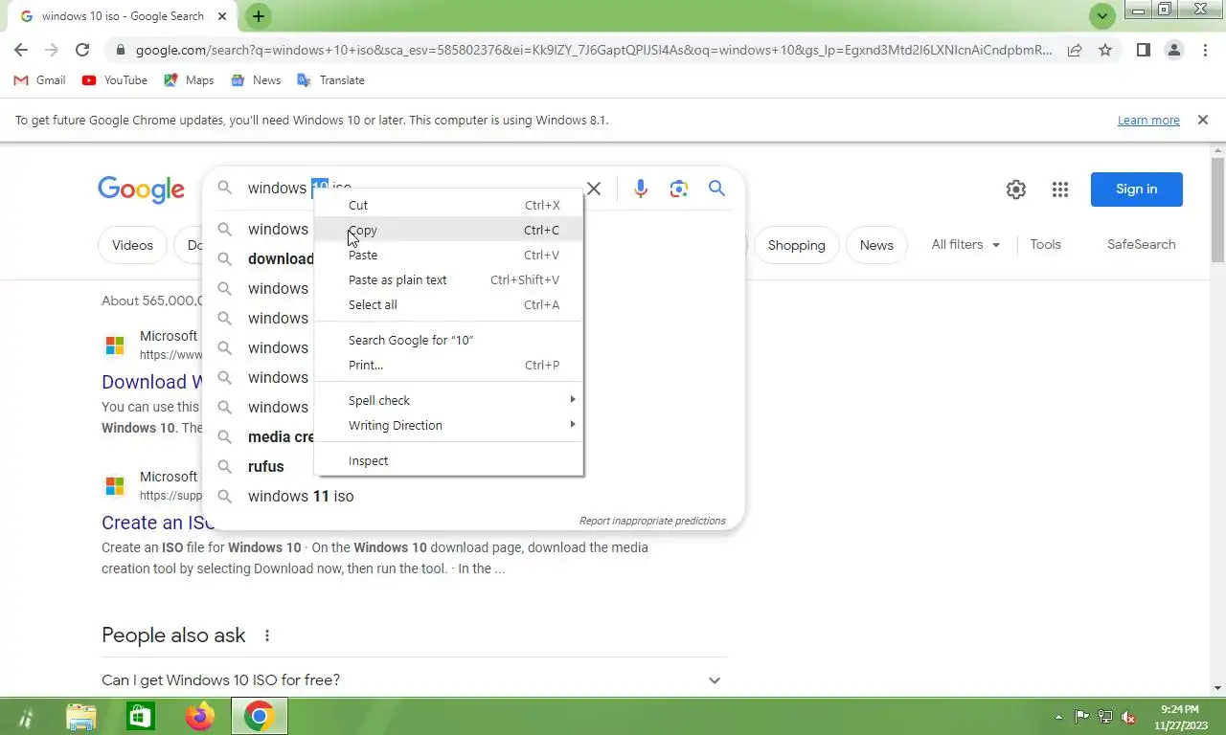Open the All filters dropdown
The width and height of the screenshot is (1226, 735).
(x=965, y=244)
